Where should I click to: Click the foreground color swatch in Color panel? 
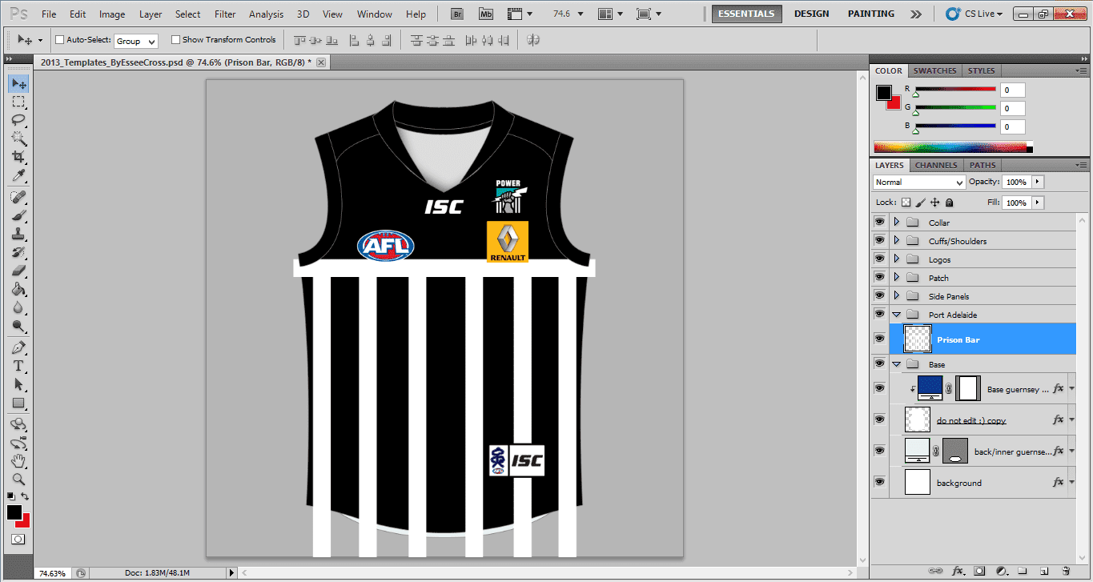[883, 93]
